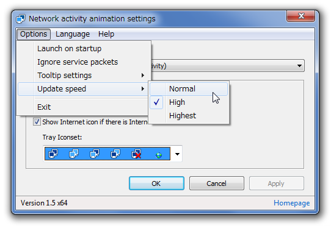Click the fourth network icon in Tray Iconset
The width and height of the screenshot is (331, 228).
click(115, 154)
